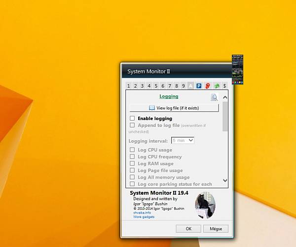Screen dimensions: 296x247
Task: Open the S tab at the end
Action: click(224, 86)
